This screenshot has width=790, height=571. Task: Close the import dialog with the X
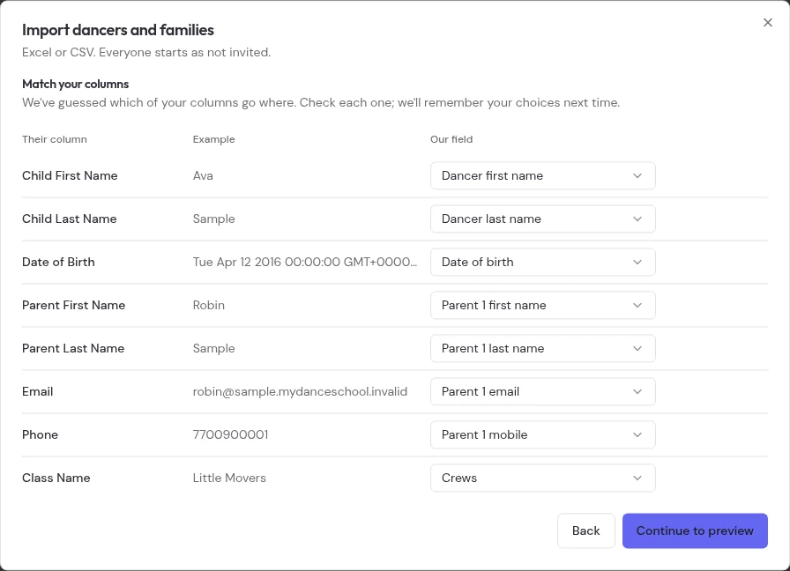[x=767, y=23]
